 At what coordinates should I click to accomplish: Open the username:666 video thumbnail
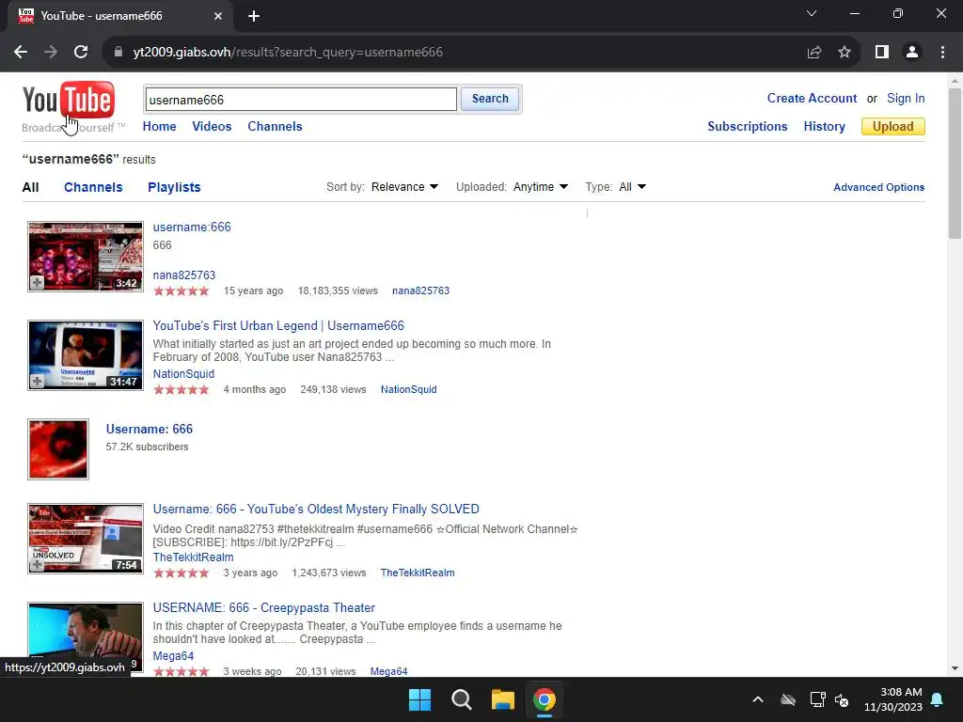click(x=86, y=257)
